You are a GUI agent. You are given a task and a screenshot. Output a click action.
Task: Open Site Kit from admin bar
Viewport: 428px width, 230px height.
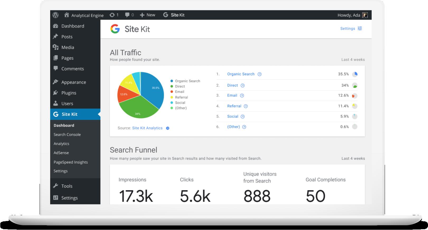pyautogui.click(x=174, y=15)
